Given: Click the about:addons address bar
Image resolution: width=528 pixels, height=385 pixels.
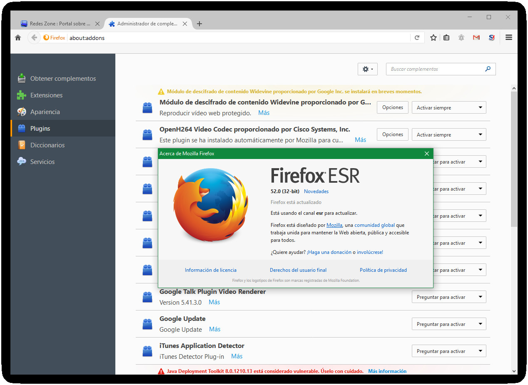Looking at the screenshot, I should 239,37.
